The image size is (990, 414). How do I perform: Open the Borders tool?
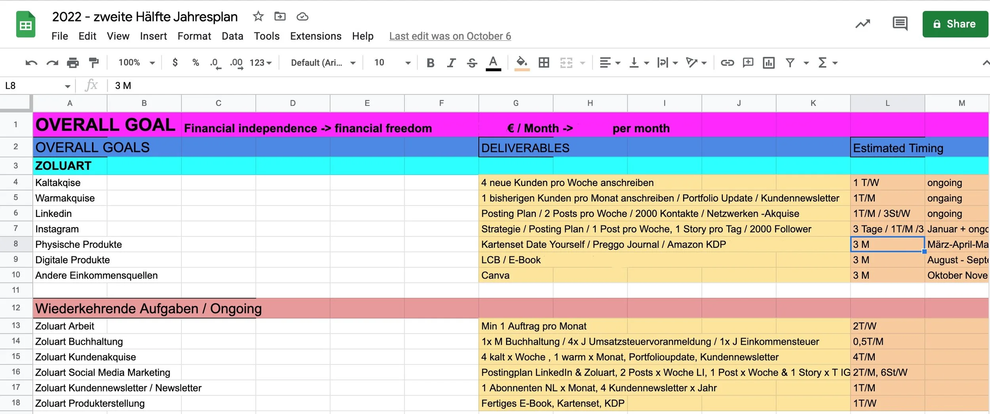(544, 63)
